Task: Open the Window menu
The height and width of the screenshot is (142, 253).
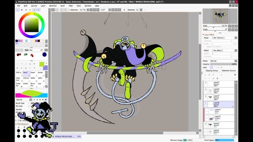Action: [x=88, y=6]
